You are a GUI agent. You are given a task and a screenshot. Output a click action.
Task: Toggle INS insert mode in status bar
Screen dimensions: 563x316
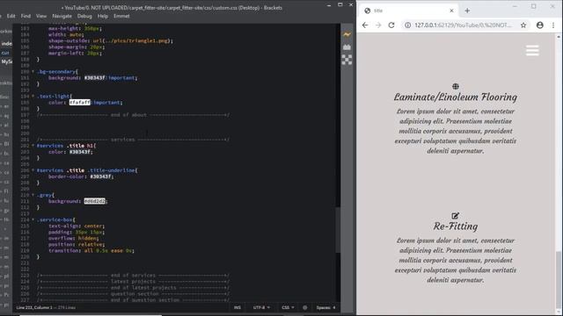coord(238,307)
